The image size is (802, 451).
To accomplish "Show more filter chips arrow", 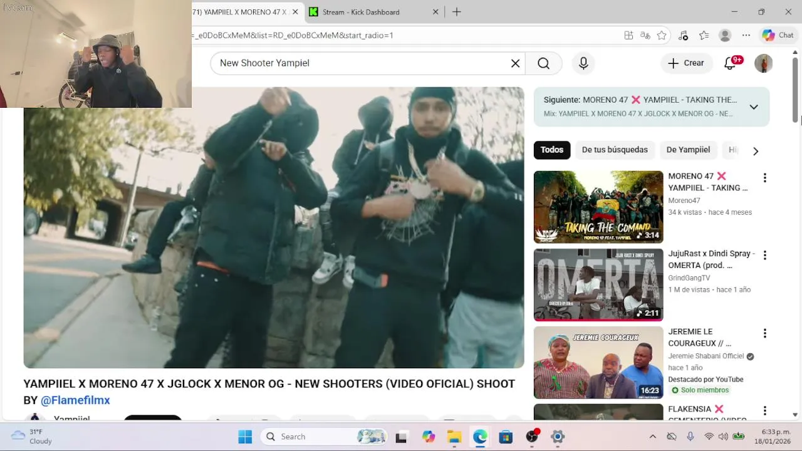I will pos(756,151).
